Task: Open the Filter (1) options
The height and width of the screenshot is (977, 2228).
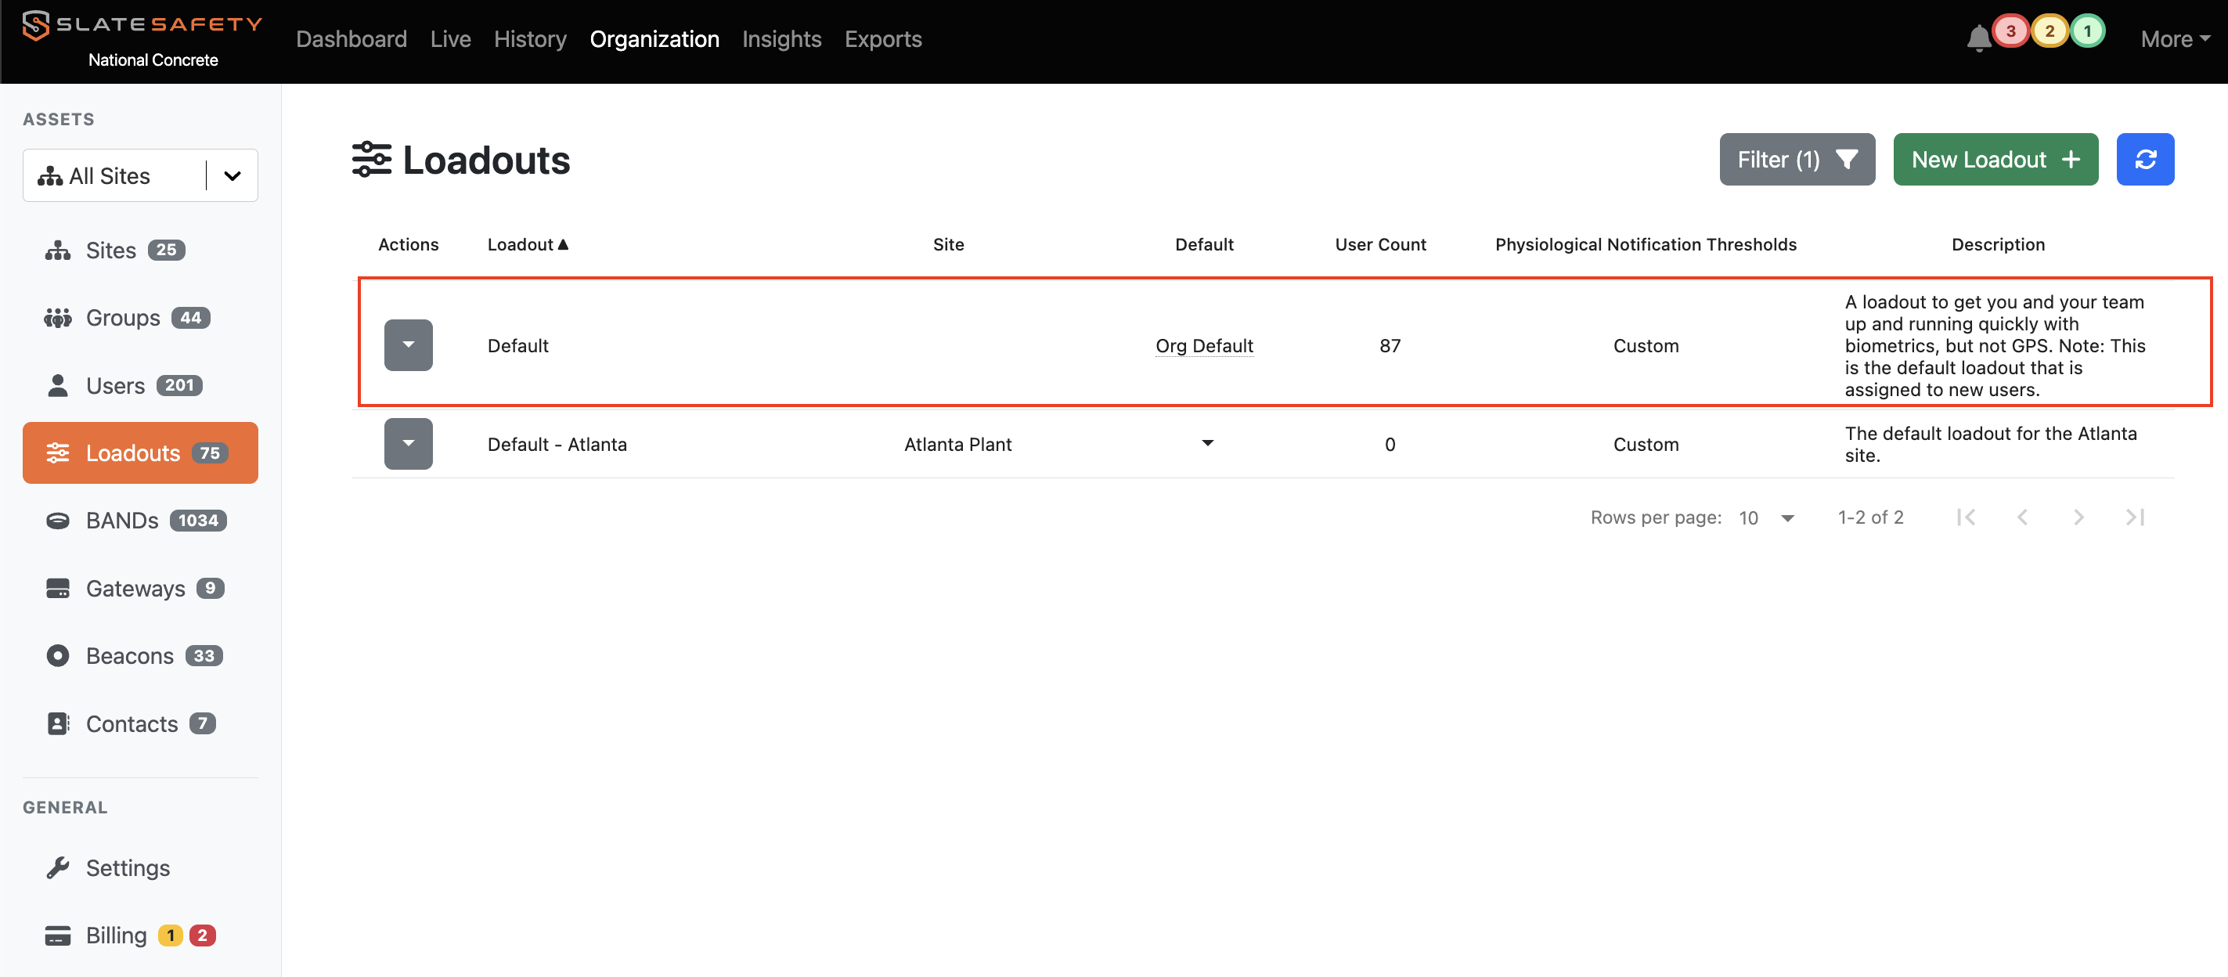Action: (1797, 159)
